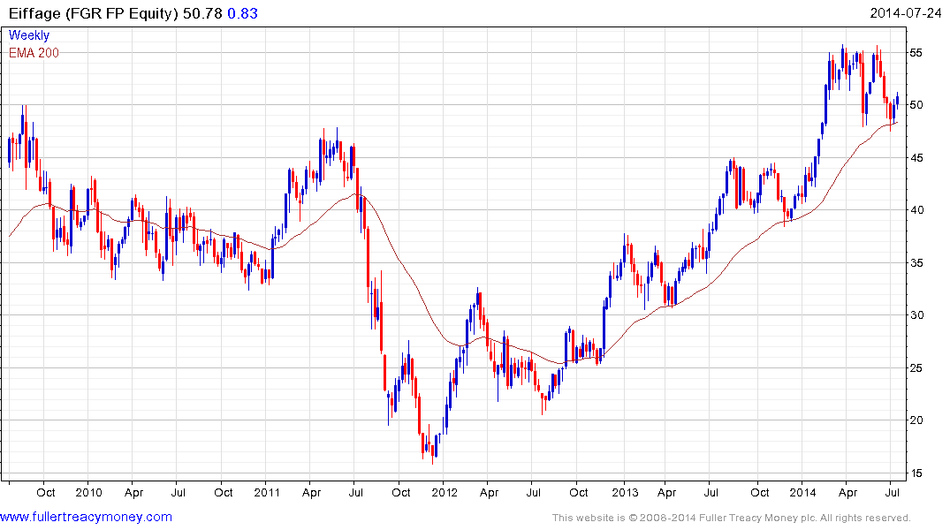This screenshot has width=950, height=530.
Task: Click the 25 price axis label
Action: click(x=916, y=367)
